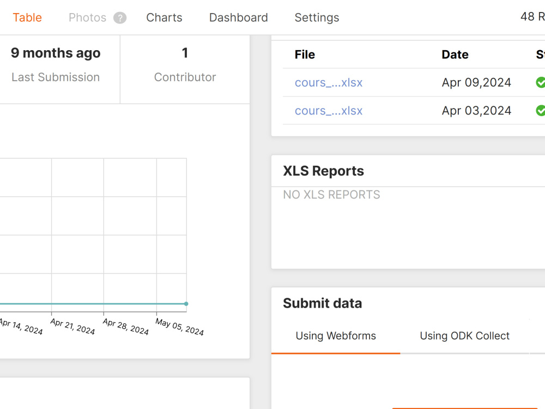Screen dimensions: 545x409
Task: Select the Using ODK Collect tab
Action: [464, 336]
